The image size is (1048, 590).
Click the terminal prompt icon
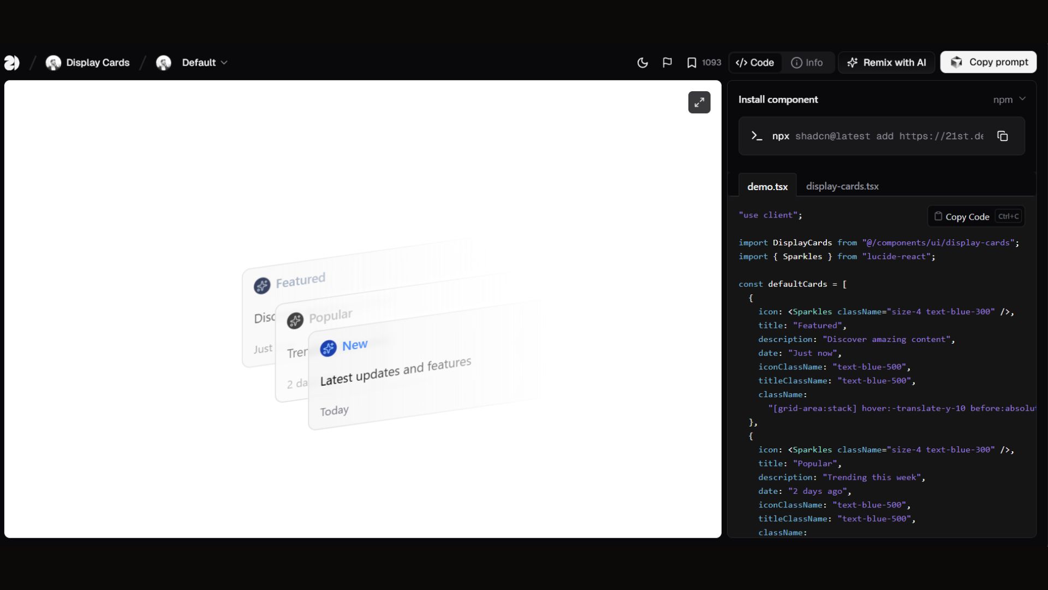point(757,136)
